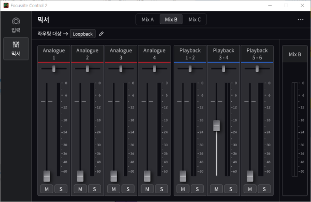The image size is (311, 202).
Task: Solo the Playback 5-6 channel
Action: click(264, 189)
